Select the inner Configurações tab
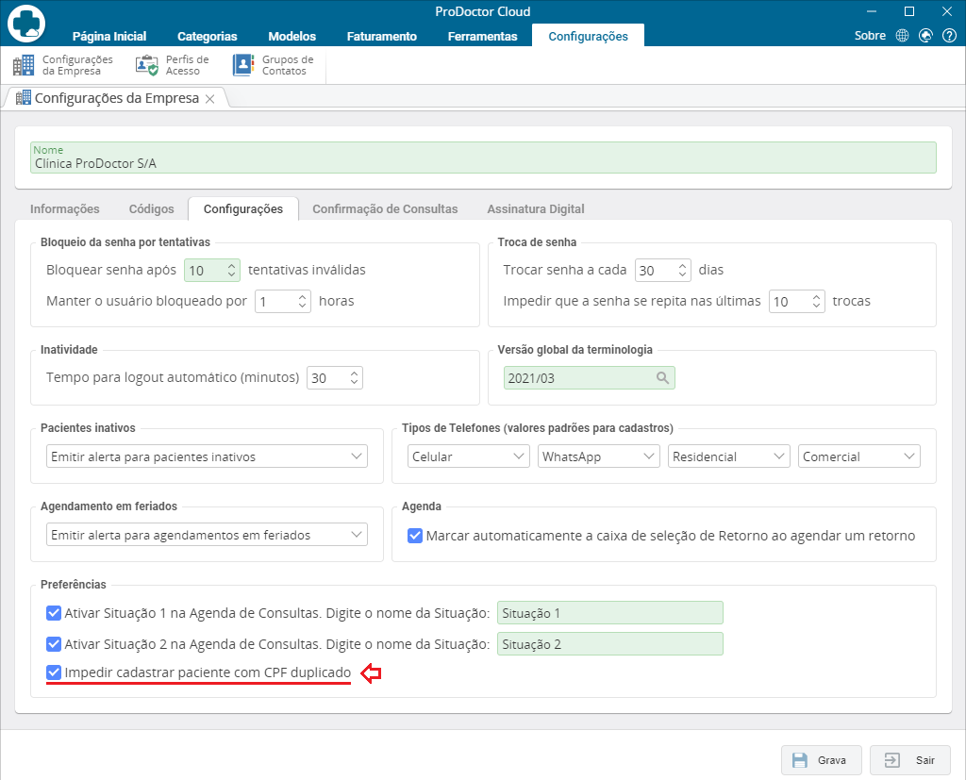Viewport: 966px width, 780px height. [x=243, y=208]
